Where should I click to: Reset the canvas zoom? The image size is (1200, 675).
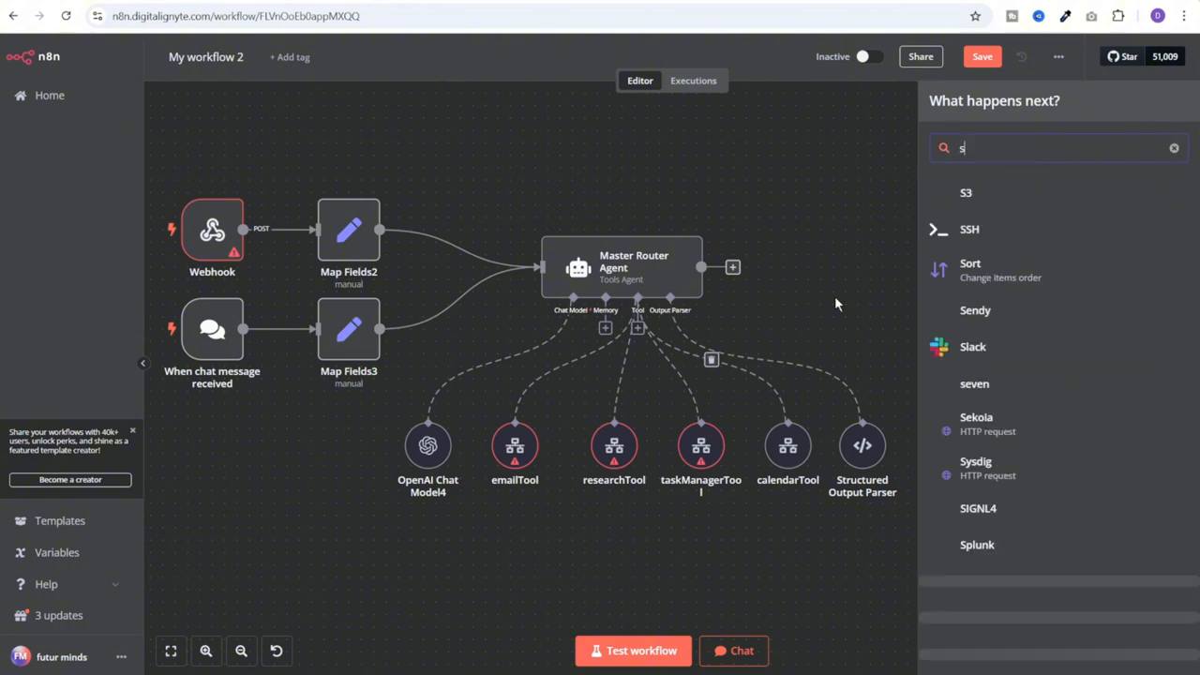click(x=277, y=651)
